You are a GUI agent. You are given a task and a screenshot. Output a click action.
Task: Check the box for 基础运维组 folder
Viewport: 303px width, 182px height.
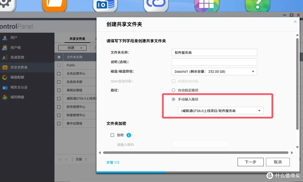click(59, 90)
